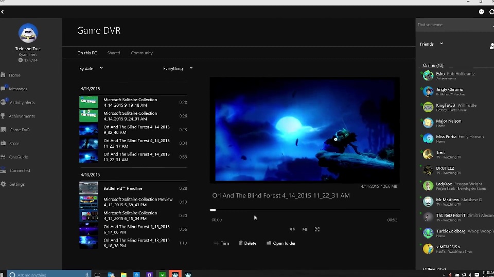494x277 pixels.
Task: Select Microsoft Solitaire Collection Preview 5_58_43 PM clip
Action: [133, 202]
